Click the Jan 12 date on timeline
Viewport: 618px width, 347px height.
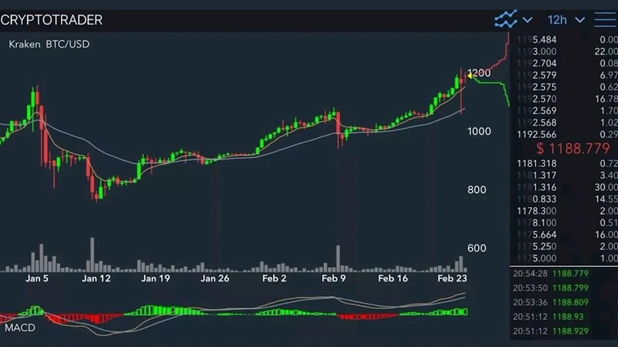click(96, 279)
